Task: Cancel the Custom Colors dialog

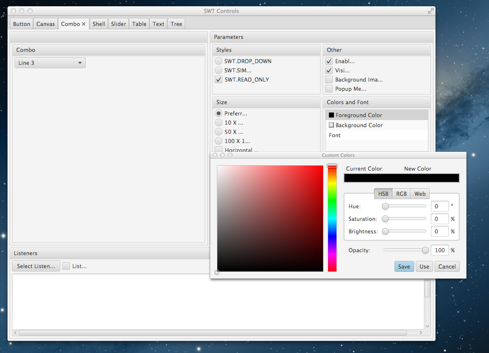Action: 447,266
